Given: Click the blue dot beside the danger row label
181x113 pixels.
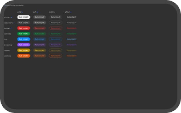Looking at the screenshot, I should click(11, 28).
